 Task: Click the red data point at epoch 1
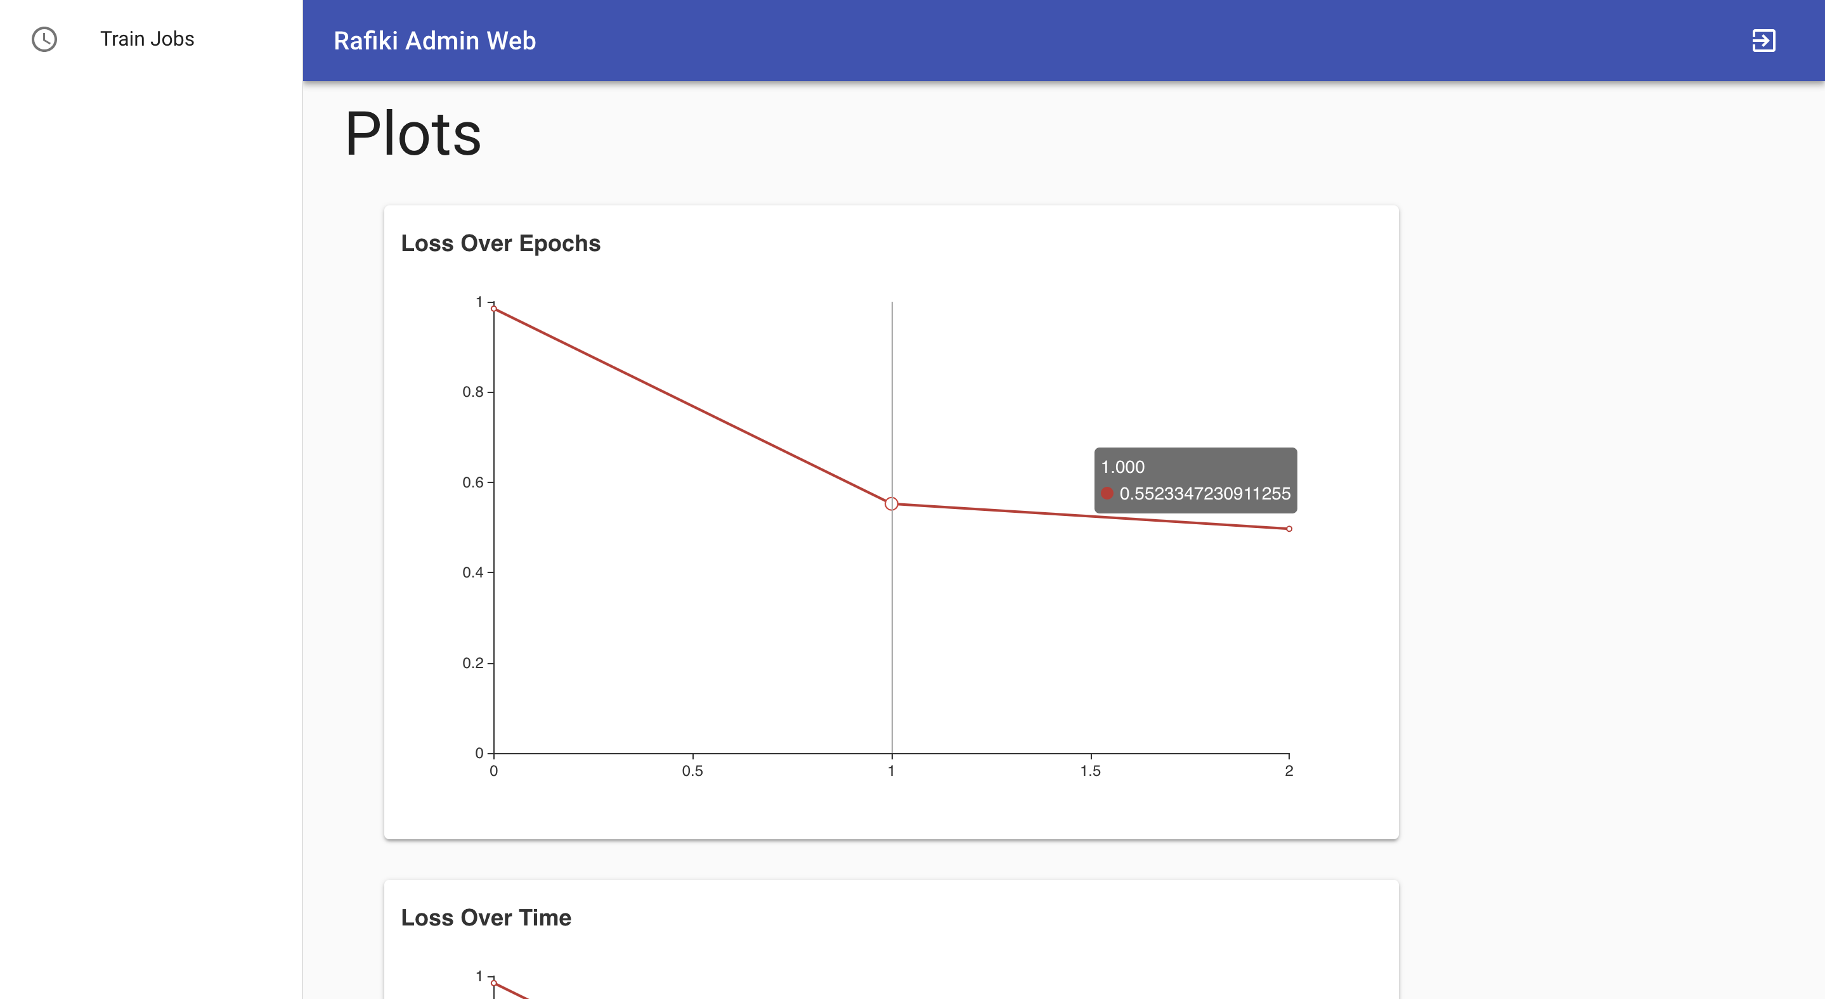pyautogui.click(x=891, y=503)
